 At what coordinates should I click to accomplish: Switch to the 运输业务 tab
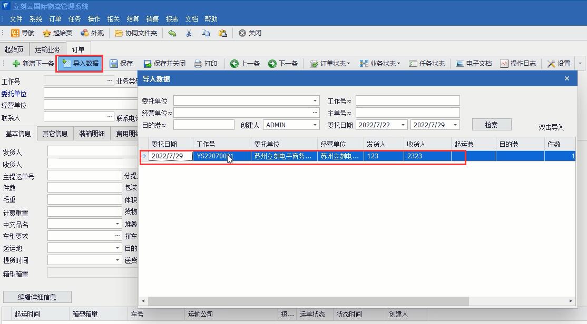47,49
